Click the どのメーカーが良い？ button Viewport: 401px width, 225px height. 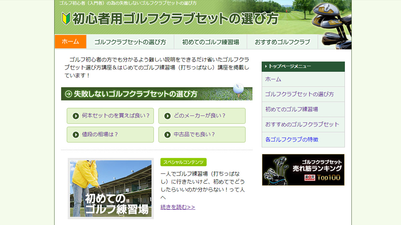[202, 116]
